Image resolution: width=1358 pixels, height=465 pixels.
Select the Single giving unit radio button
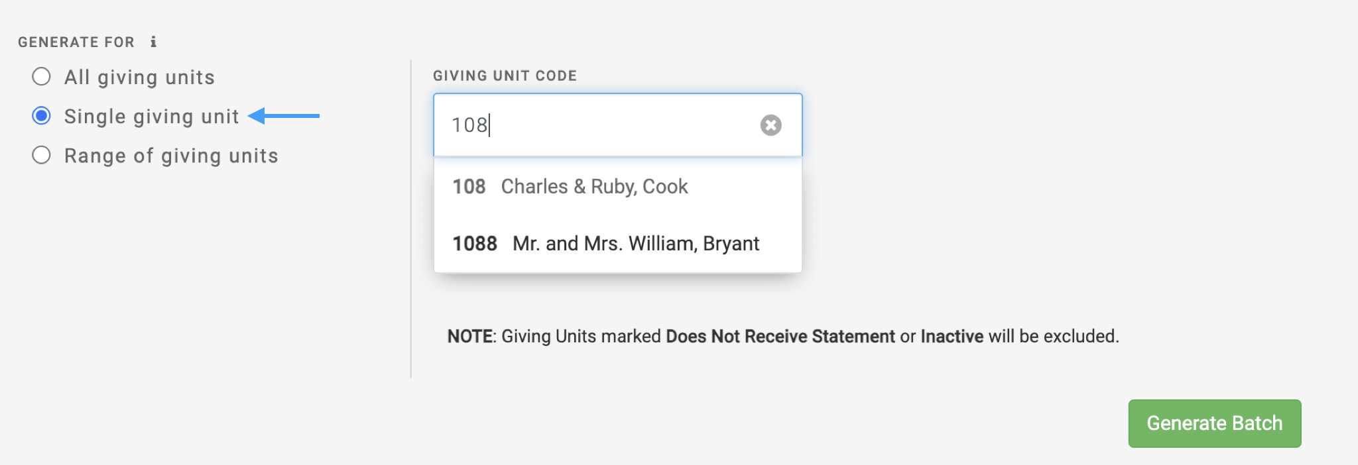[x=41, y=116]
